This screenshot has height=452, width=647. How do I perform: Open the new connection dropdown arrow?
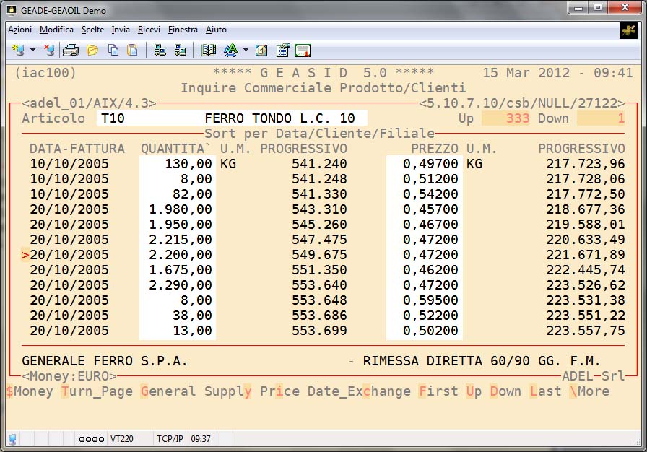tap(32, 51)
